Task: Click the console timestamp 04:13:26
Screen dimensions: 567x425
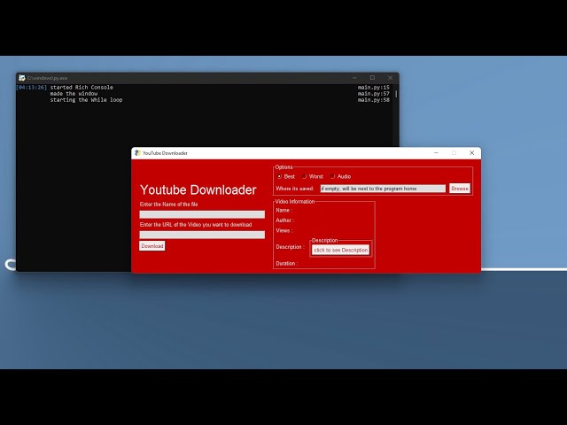Action: (32, 87)
